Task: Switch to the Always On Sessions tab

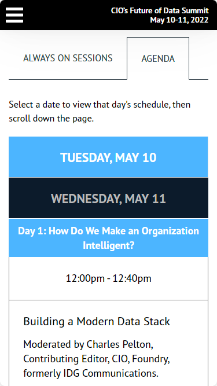Action: pyautogui.click(x=68, y=58)
